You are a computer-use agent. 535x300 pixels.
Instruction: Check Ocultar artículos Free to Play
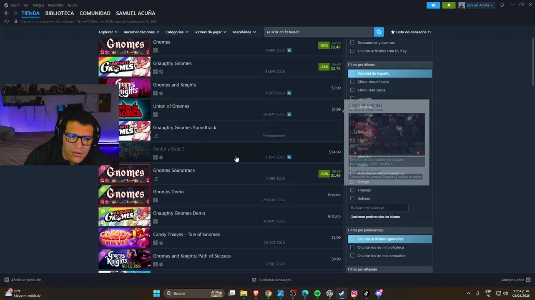pyautogui.click(x=352, y=51)
